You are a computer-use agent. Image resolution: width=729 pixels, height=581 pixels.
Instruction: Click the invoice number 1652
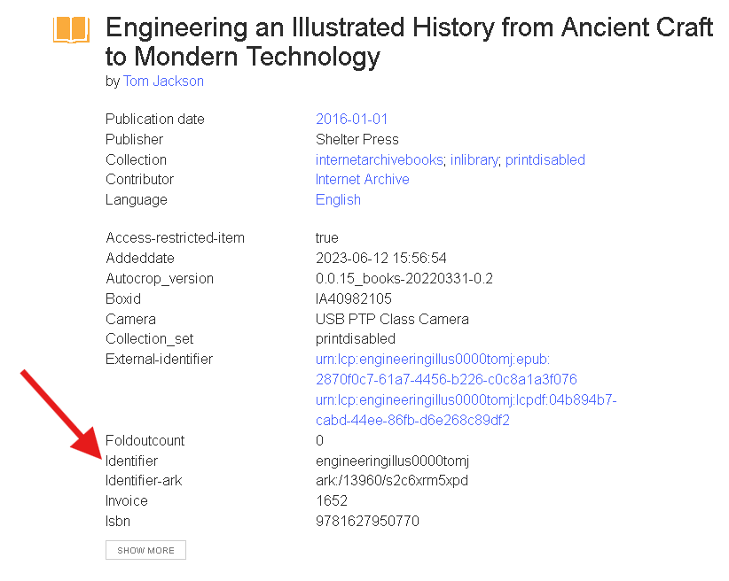pos(331,500)
